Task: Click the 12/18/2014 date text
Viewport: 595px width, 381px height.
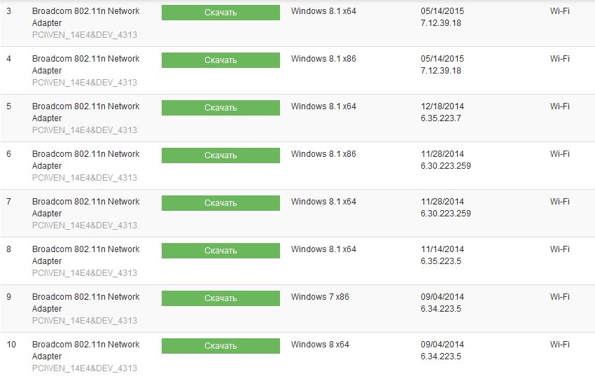Action: pyautogui.click(x=442, y=106)
